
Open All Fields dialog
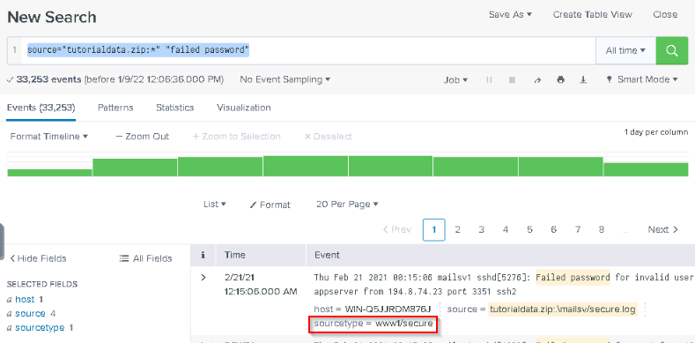click(146, 258)
